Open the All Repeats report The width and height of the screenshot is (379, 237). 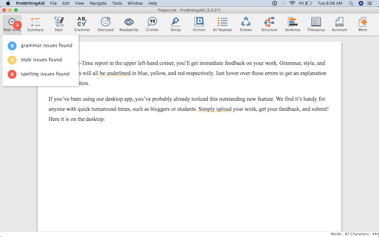click(223, 24)
